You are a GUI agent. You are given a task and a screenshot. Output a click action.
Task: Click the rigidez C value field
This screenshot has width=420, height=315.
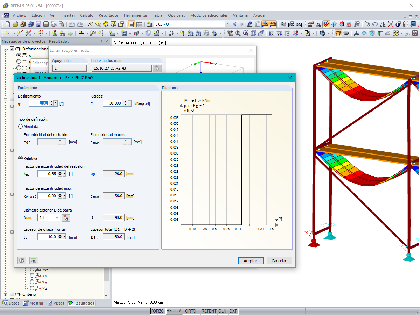(112, 103)
